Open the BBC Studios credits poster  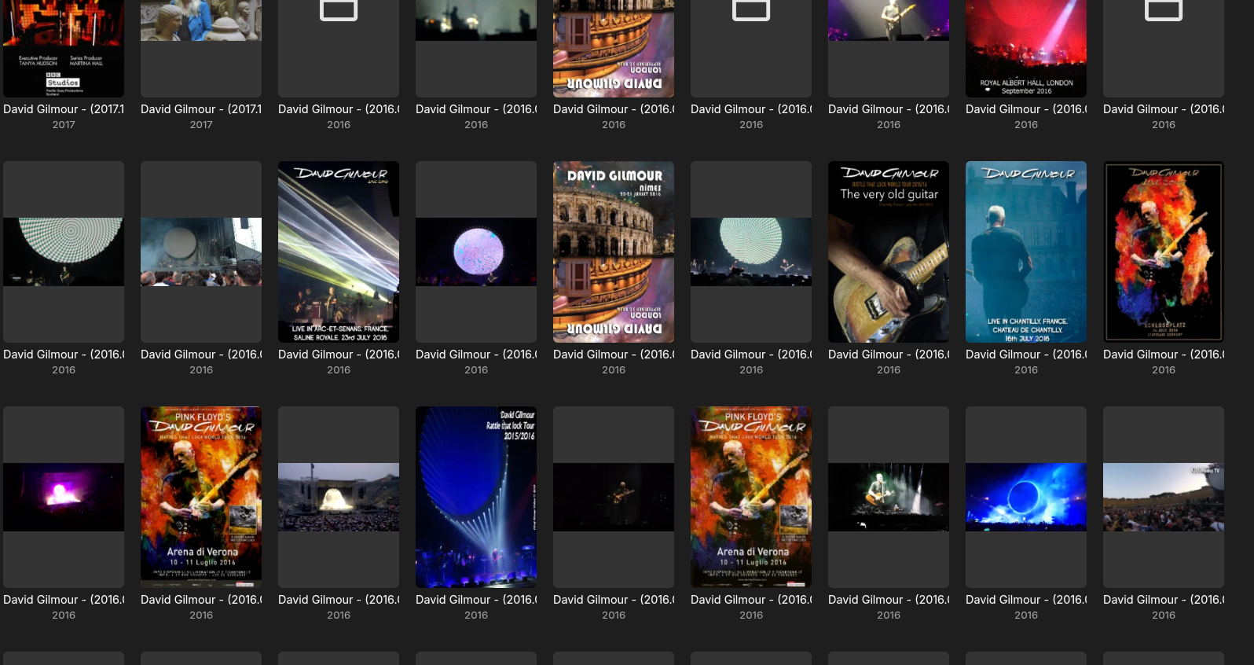pos(64,49)
